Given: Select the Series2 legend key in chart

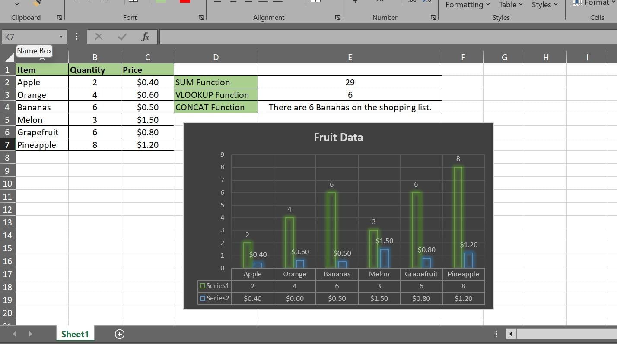Looking at the screenshot, I should click(x=202, y=298).
